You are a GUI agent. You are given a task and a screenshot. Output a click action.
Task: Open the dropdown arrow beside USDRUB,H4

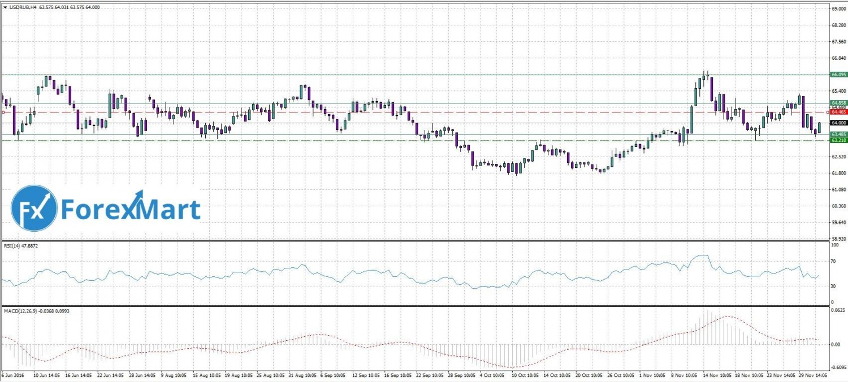[x=5, y=7]
